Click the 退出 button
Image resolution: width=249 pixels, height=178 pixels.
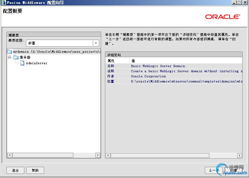tap(15, 170)
